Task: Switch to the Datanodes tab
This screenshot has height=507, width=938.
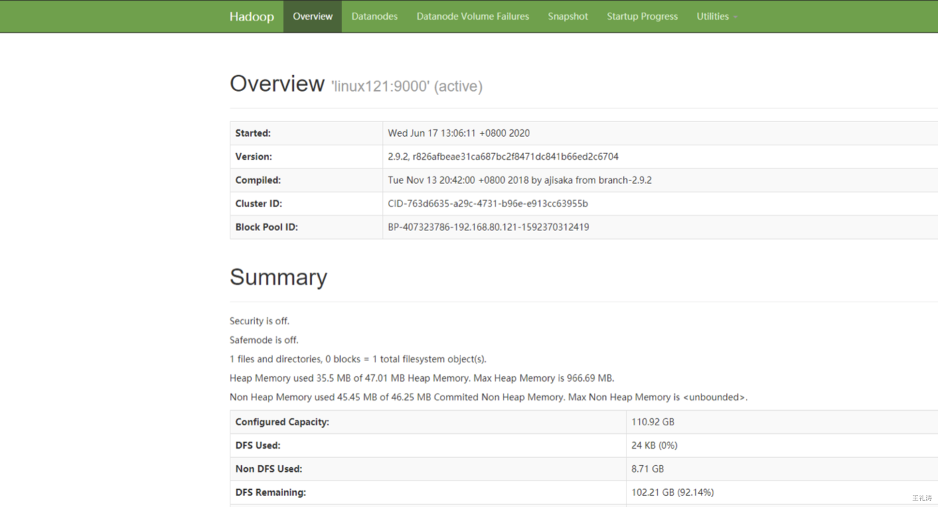Action: [375, 17]
